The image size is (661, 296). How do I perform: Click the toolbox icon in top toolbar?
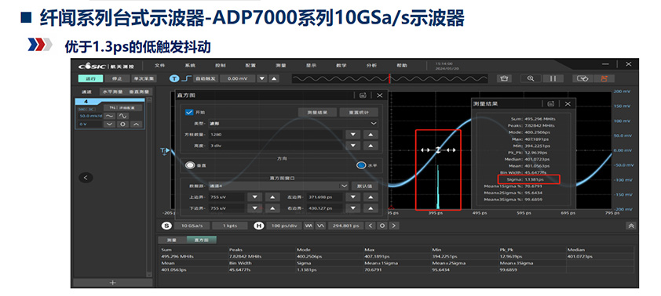coord(503,78)
